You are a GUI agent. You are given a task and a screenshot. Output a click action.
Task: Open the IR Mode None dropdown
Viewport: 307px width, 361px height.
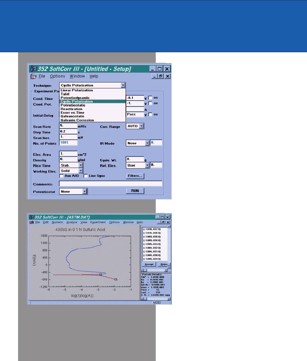[147, 143]
